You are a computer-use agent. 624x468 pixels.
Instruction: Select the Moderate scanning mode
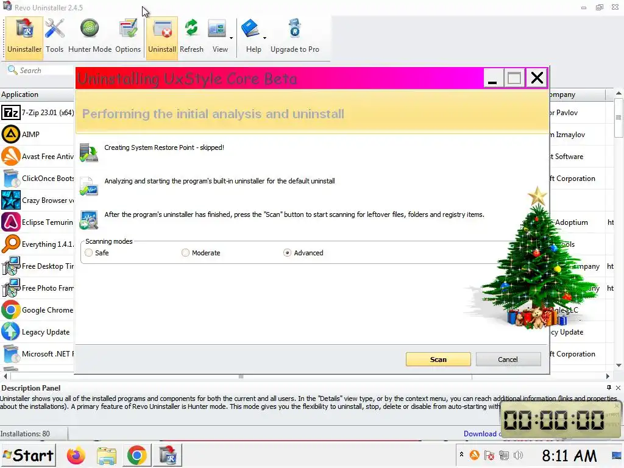185,253
